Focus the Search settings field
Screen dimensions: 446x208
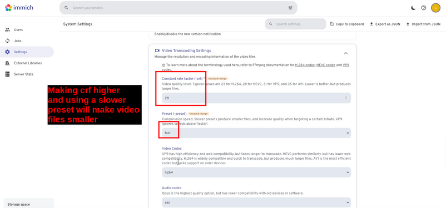(x=295, y=24)
